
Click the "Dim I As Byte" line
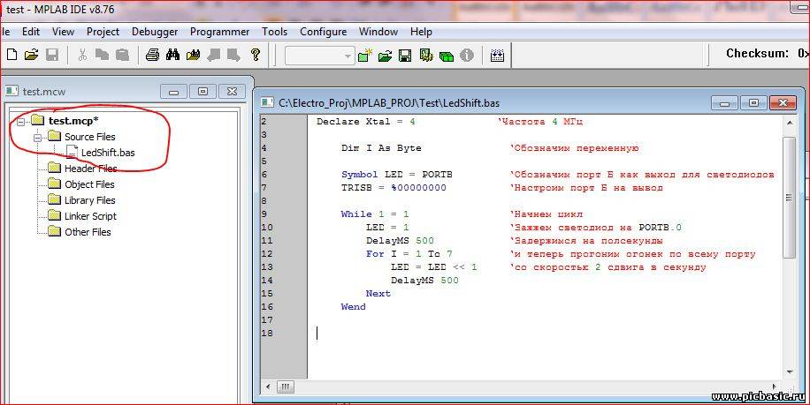pos(381,148)
